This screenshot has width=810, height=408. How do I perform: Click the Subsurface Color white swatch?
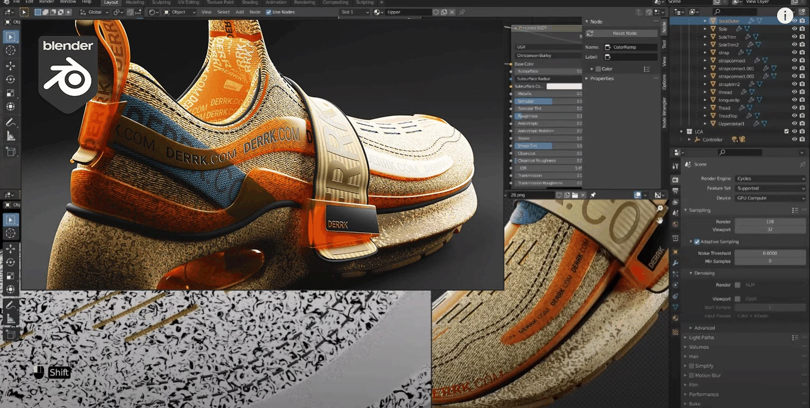coord(564,86)
